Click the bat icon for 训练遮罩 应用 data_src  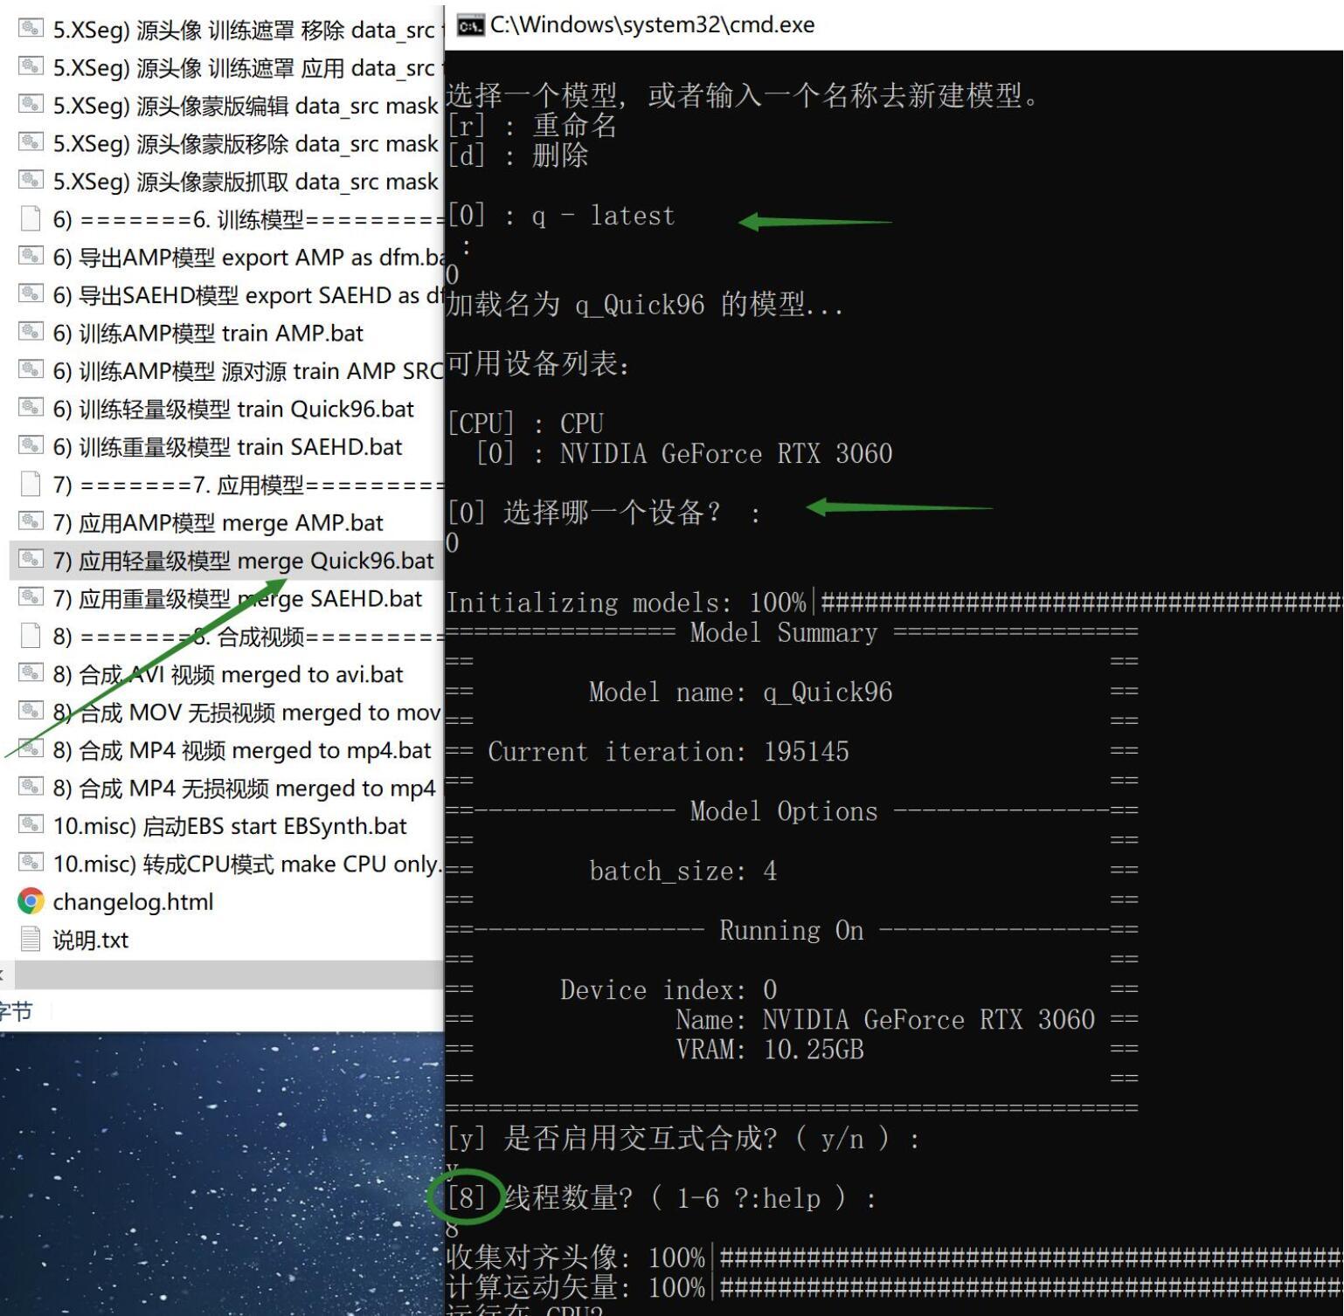31,66
